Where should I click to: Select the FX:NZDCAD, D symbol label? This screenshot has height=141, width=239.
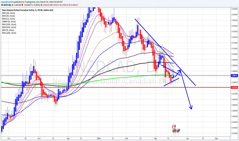pos(7,5)
